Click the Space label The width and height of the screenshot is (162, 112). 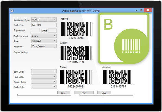pyautogui.click(x=44, y=31)
